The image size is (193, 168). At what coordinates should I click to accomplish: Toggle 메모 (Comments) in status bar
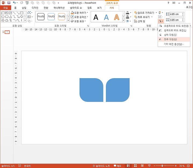click(x=117, y=166)
